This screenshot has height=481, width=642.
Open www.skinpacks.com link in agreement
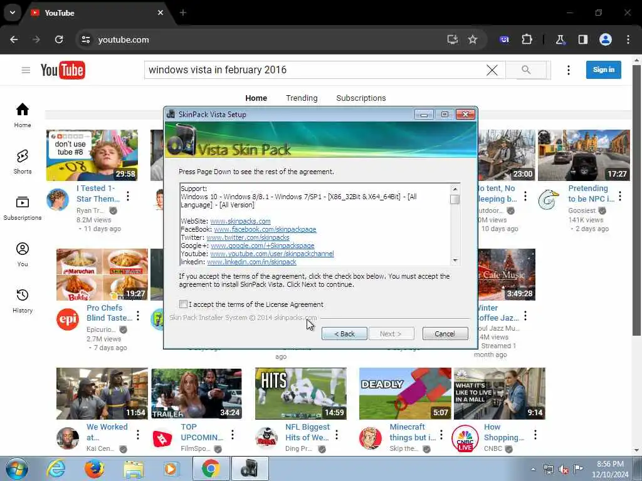[240, 221]
